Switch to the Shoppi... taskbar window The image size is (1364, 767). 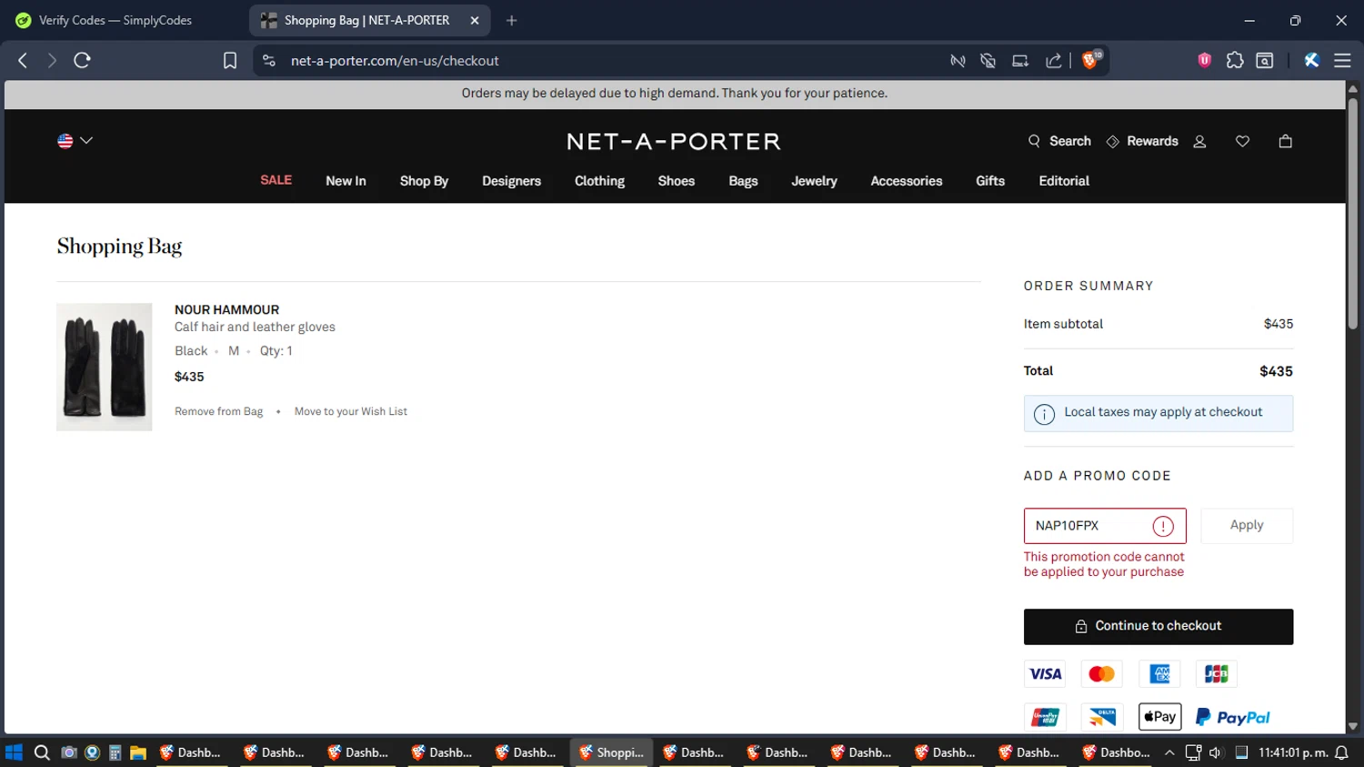(x=612, y=752)
